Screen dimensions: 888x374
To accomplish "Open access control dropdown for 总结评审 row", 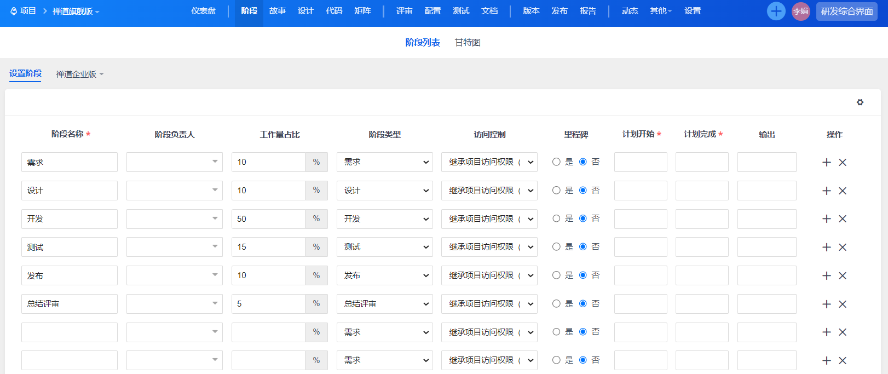I will (489, 304).
